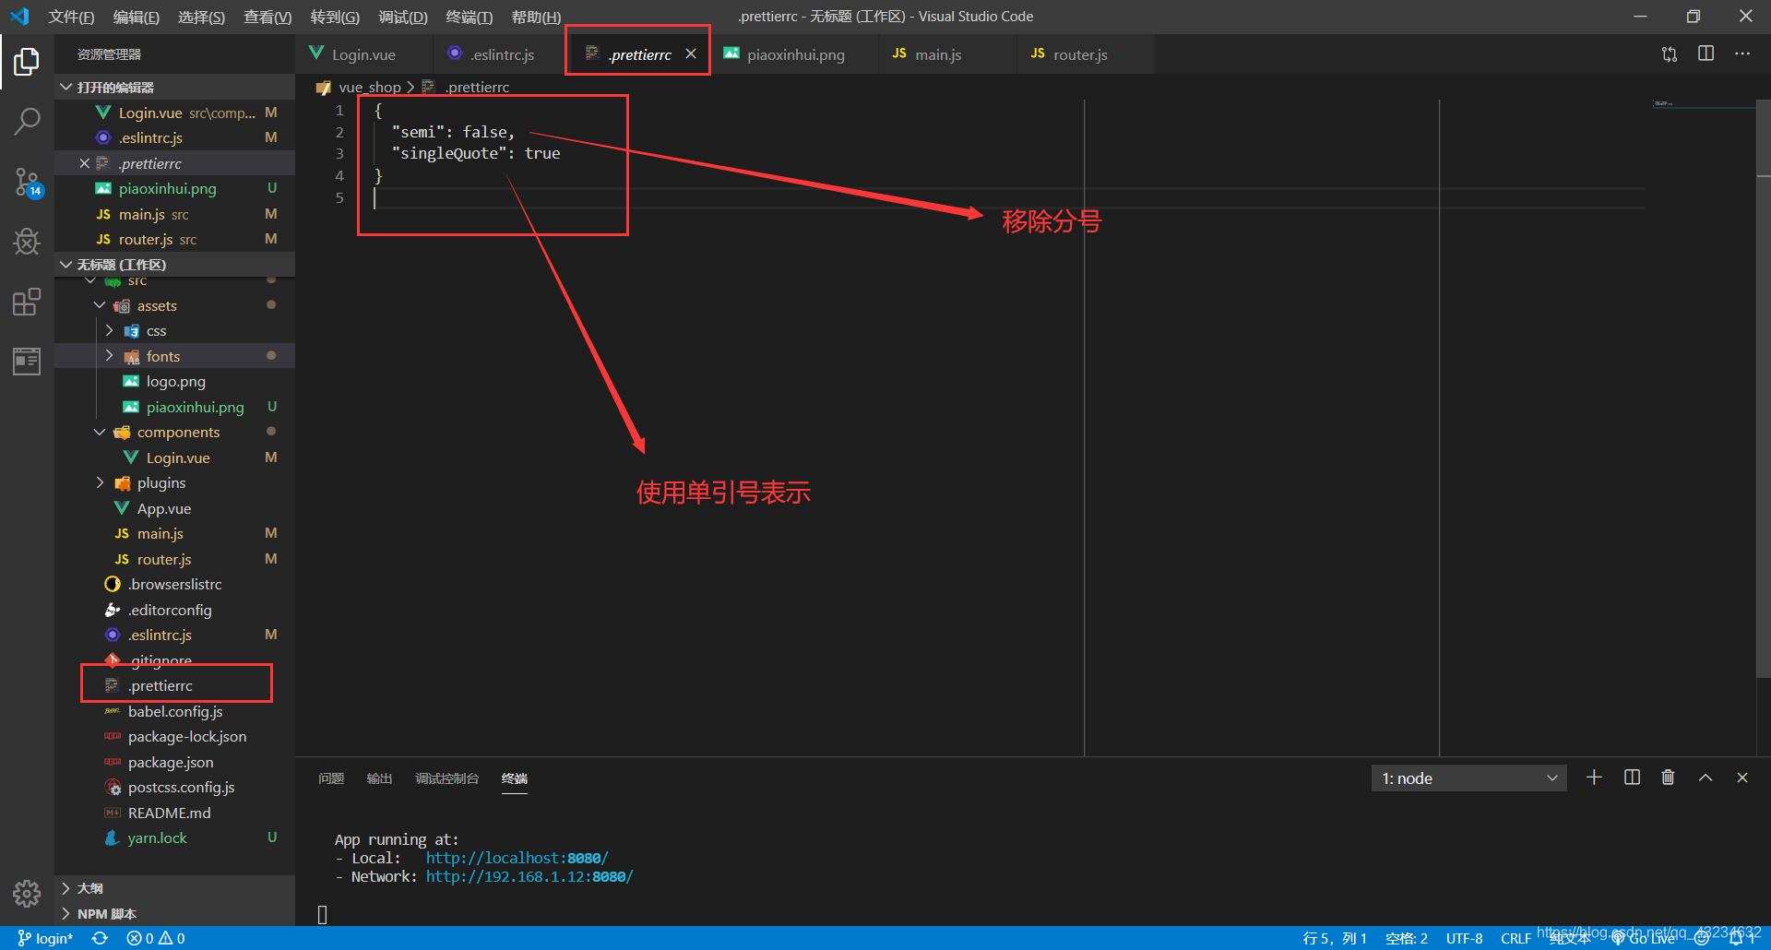Switch to the Login.vue editor tab
This screenshot has width=1771, height=950.
point(363,54)
